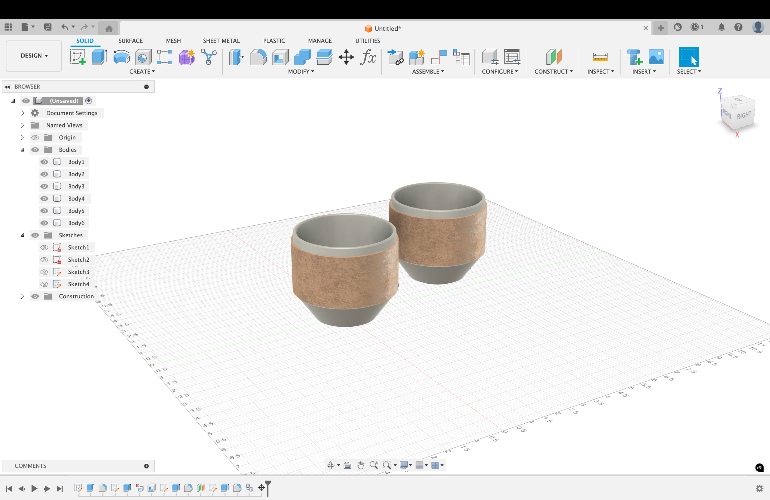Open the DESIGN workspace dropdown

[x=34, y=56]
